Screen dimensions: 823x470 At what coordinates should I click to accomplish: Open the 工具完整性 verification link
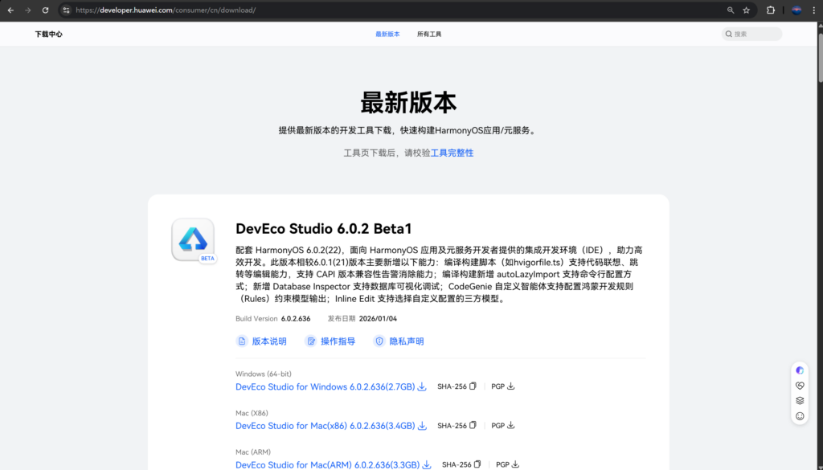click(452, 153)
